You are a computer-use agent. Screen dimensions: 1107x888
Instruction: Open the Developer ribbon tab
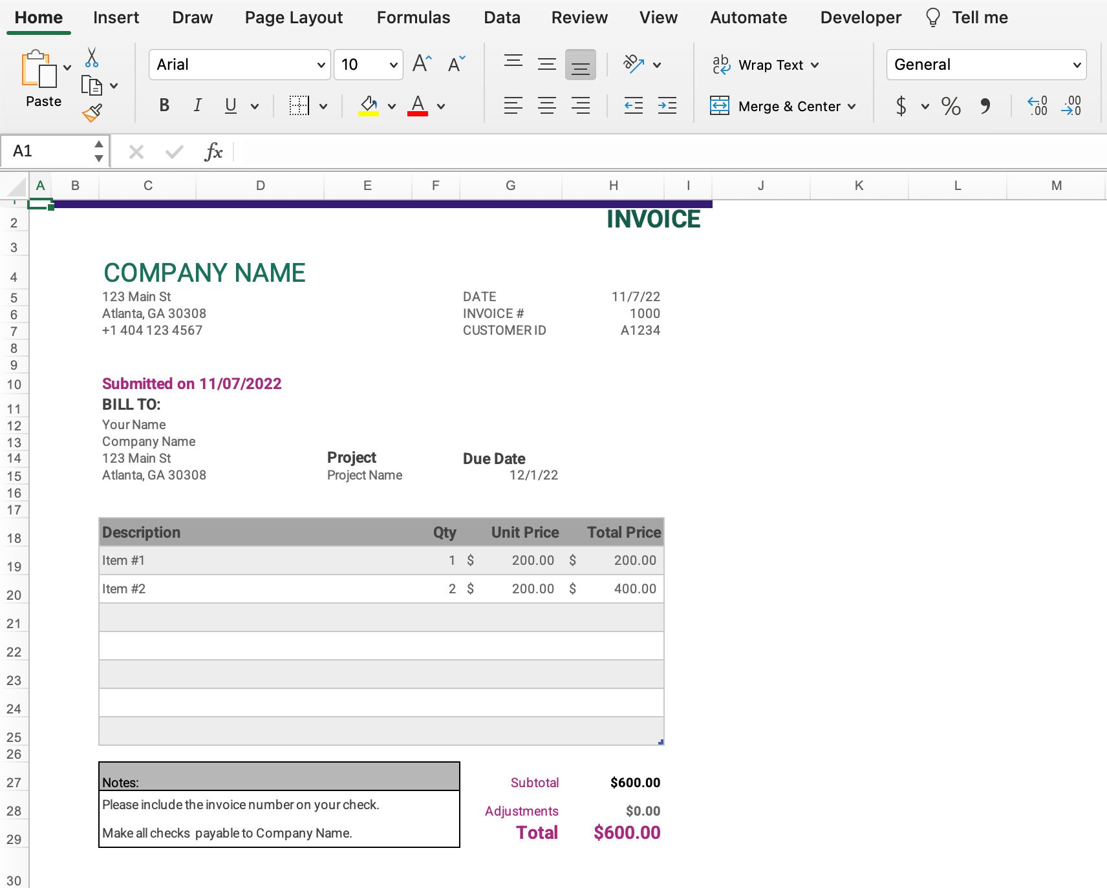pos(861,17)
